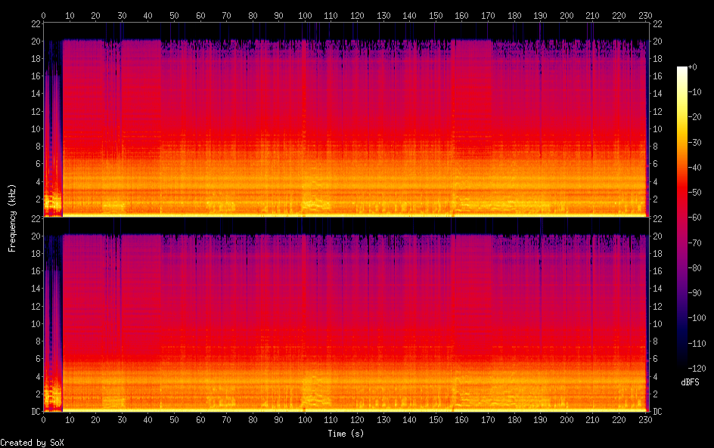Image resolution: width=714 pixels, height=448 pixels.
Task: Click the 230 tick on bottom time axis
Action: click(x=644, y=420)
